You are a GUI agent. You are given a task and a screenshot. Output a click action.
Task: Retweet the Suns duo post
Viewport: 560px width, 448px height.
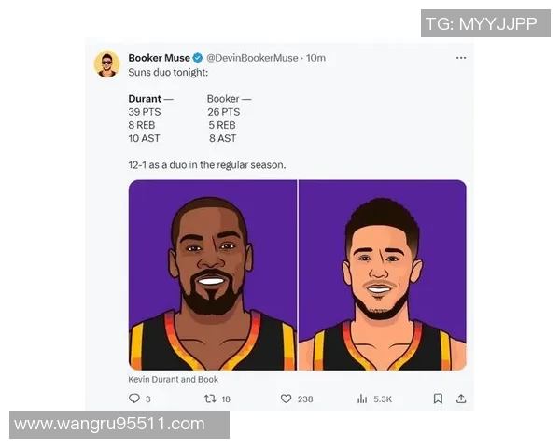click(x=210, y=399)
